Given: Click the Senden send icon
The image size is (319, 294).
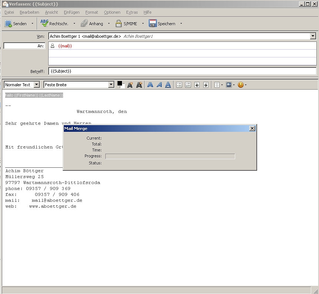Looking at the screenshot, I should (x=8, y=24).
